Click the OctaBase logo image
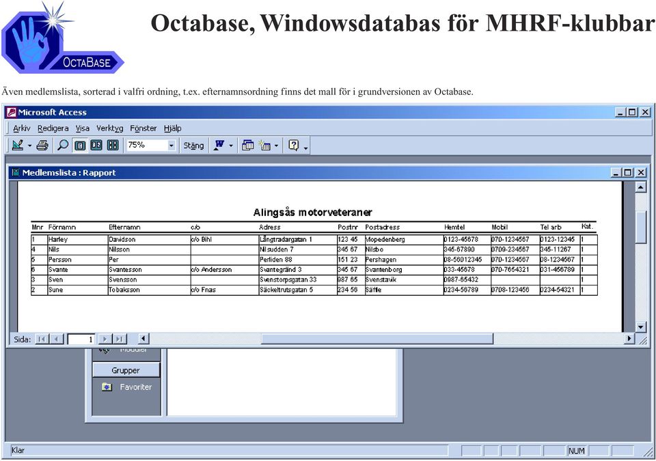 click(x=63, y=38)
